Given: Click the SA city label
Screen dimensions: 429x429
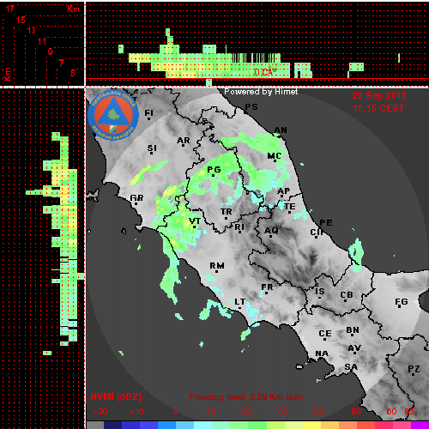Looking at the screenshot, I should pyautogui.click(x=351, y=366).
